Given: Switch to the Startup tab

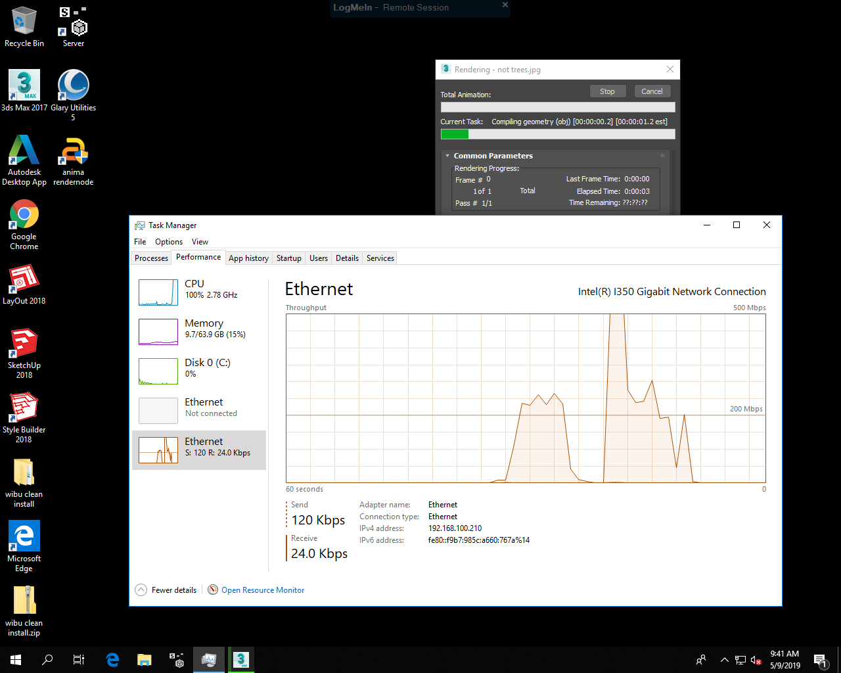Looking at the screenshot, I should pyautogui.click(x=289, y=258).
